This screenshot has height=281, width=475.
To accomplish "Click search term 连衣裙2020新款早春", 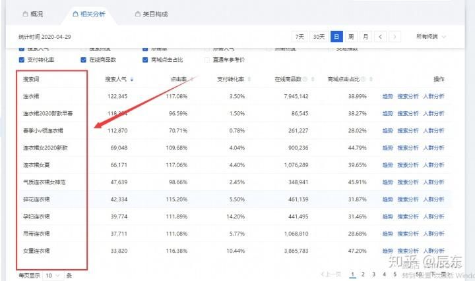I will pyautogui.click(x=48, y=113).
